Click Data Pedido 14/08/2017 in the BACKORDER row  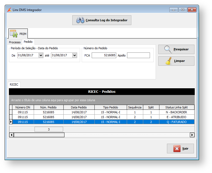point(79,112)
